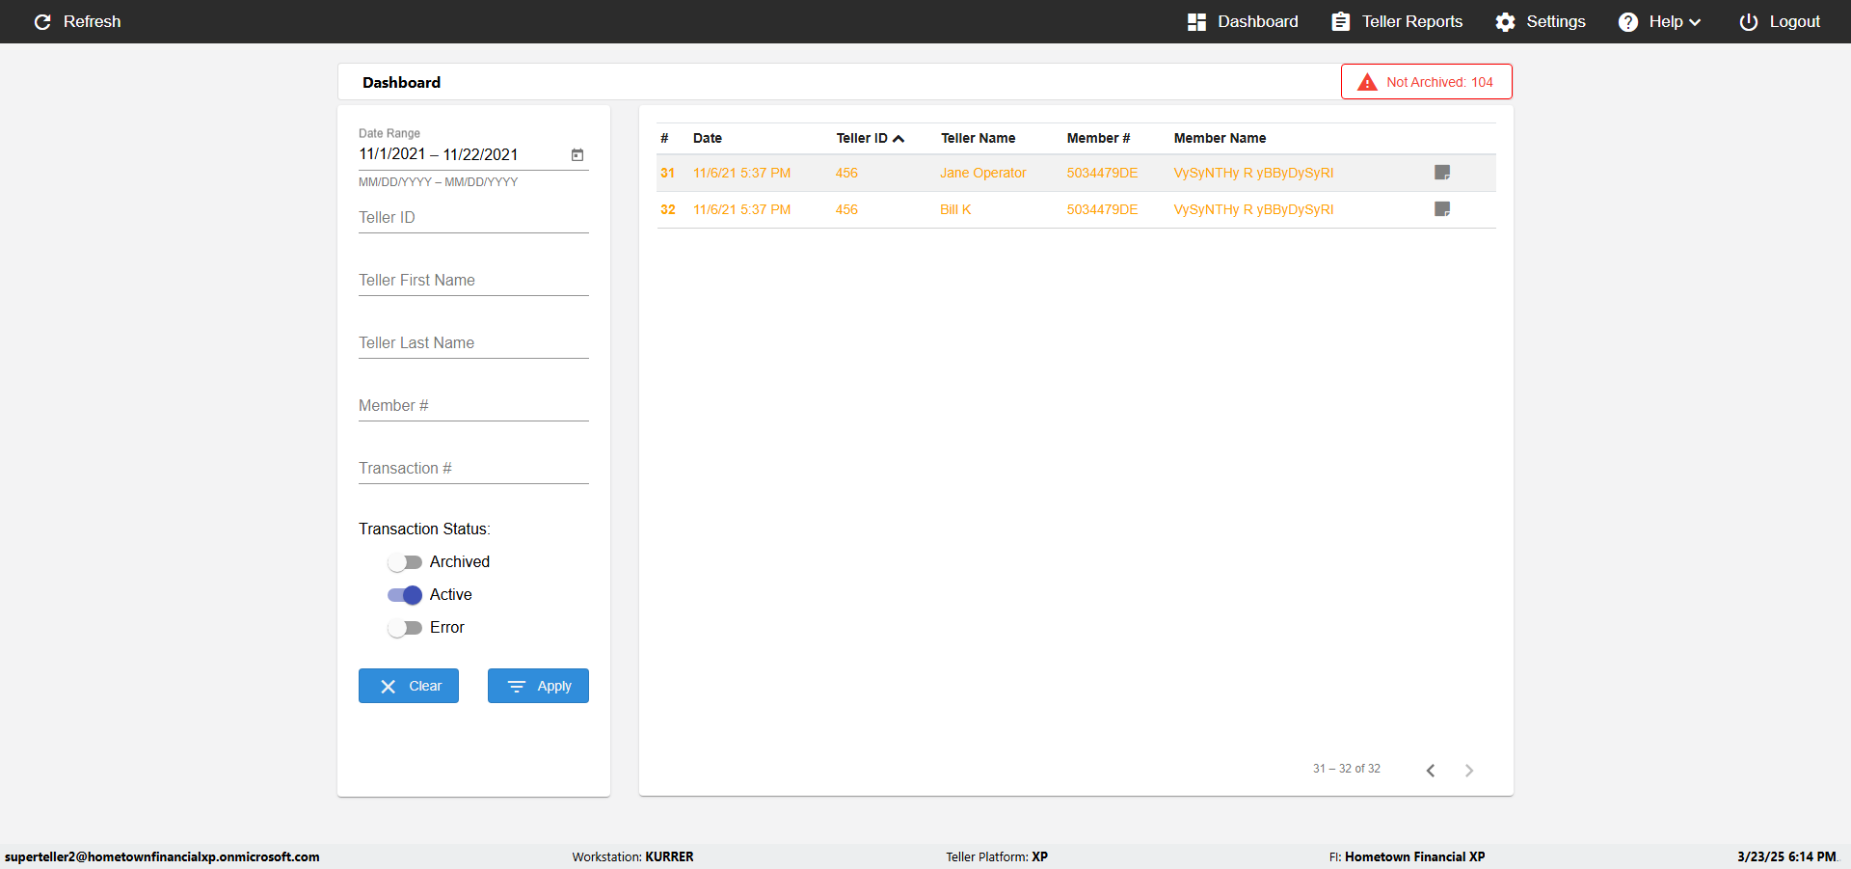Sort by Teller ID column
The height and width of the screenshot is (869, 1851).
(x=870, y=138)
